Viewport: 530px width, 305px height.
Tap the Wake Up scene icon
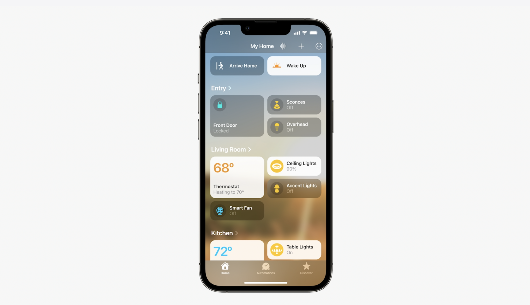(277, 65)
